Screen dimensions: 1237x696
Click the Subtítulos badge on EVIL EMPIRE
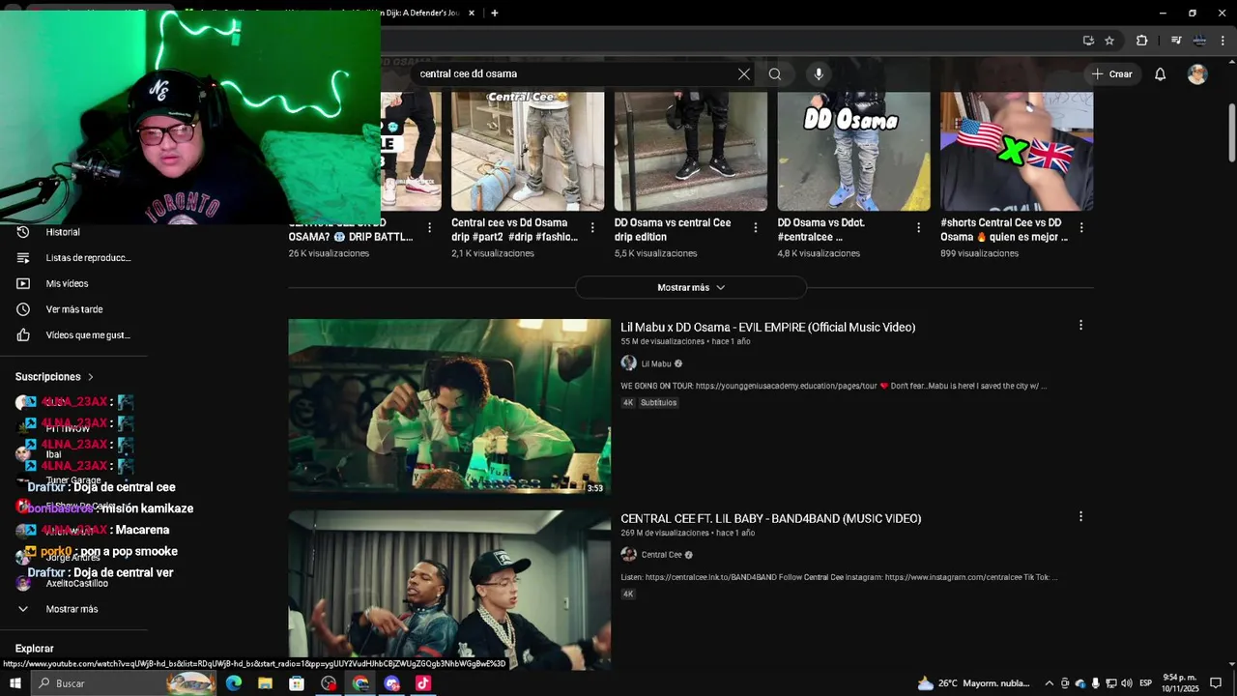click(659, 402)
